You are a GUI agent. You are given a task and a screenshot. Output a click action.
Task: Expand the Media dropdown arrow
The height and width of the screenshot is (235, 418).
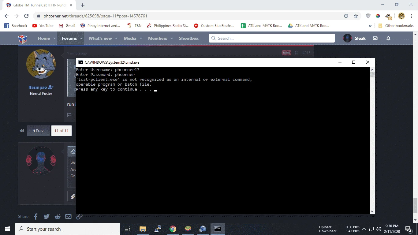point(141,39)
